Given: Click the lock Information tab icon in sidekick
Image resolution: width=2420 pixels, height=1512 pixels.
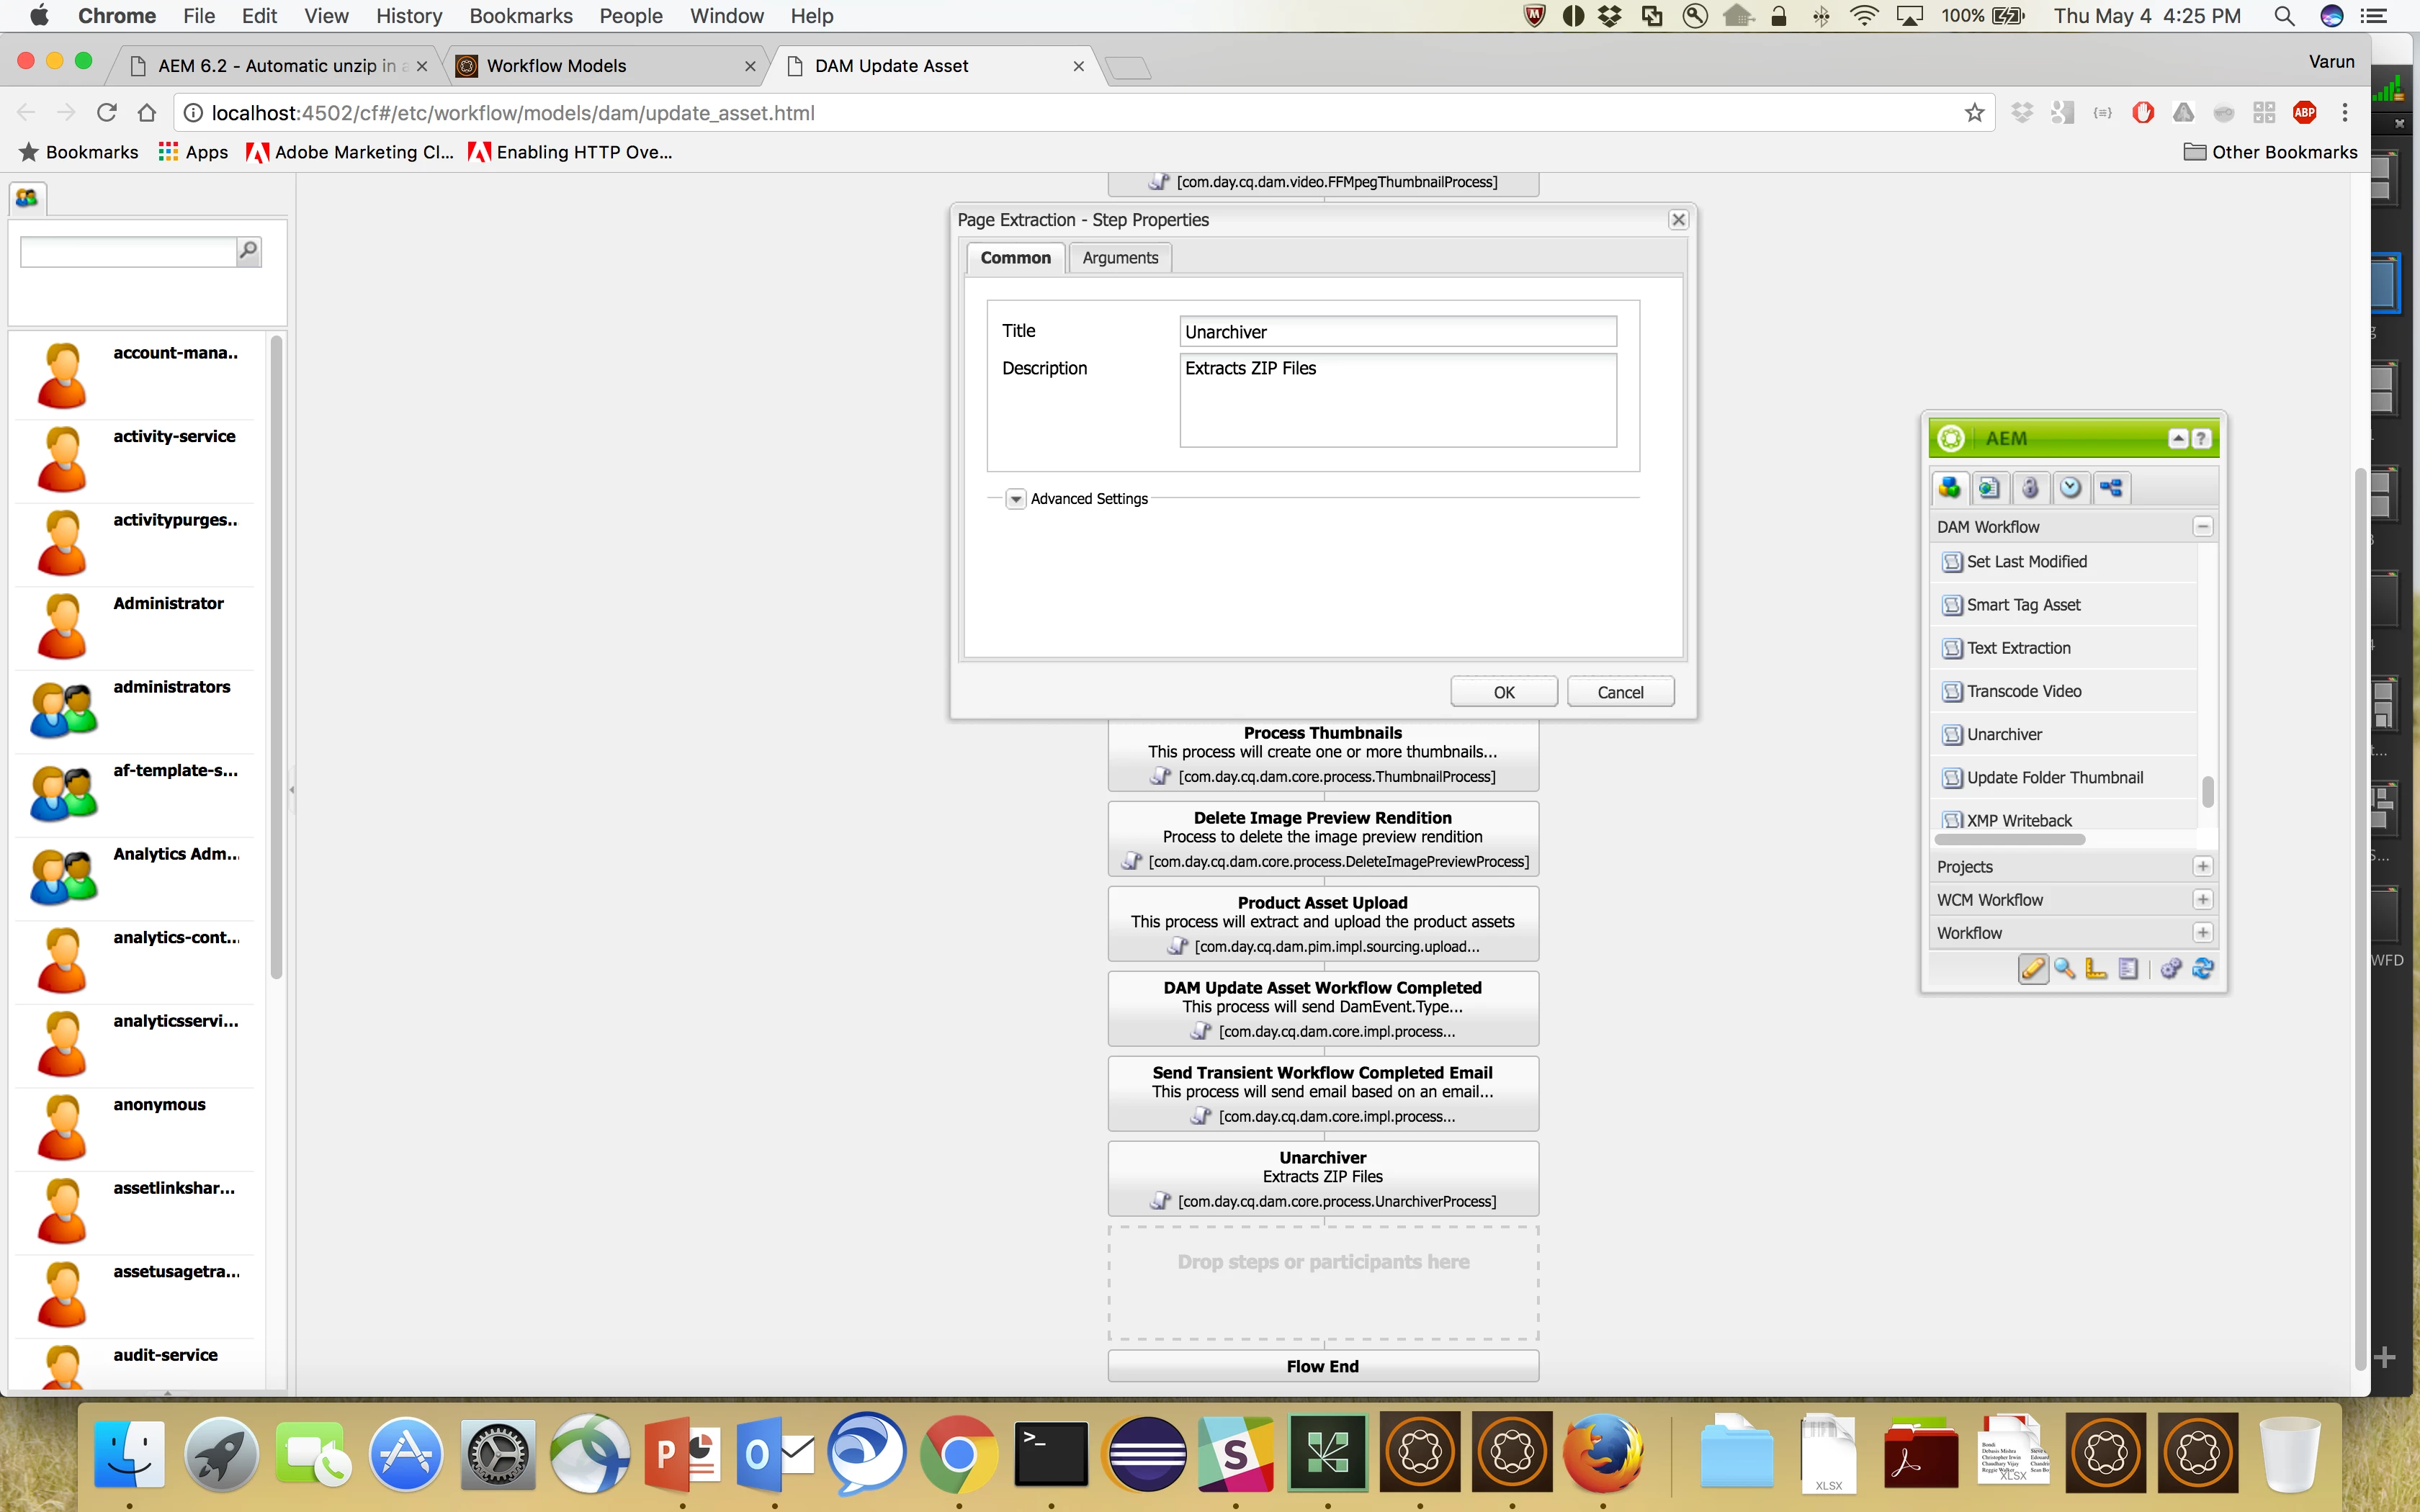Looking at the screenshot, I should click(x=2030, y=488).
